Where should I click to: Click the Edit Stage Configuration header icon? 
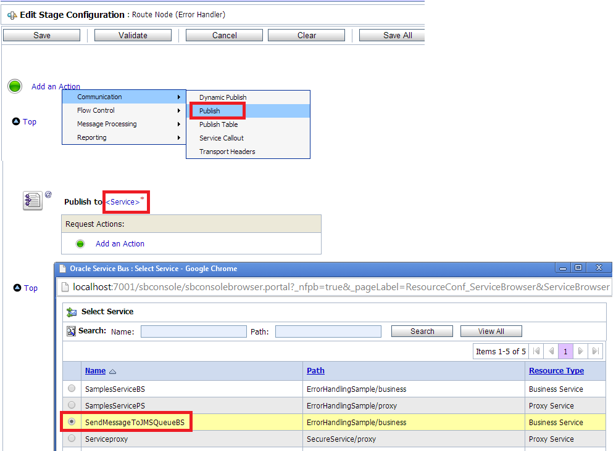[x=12, y=15]
